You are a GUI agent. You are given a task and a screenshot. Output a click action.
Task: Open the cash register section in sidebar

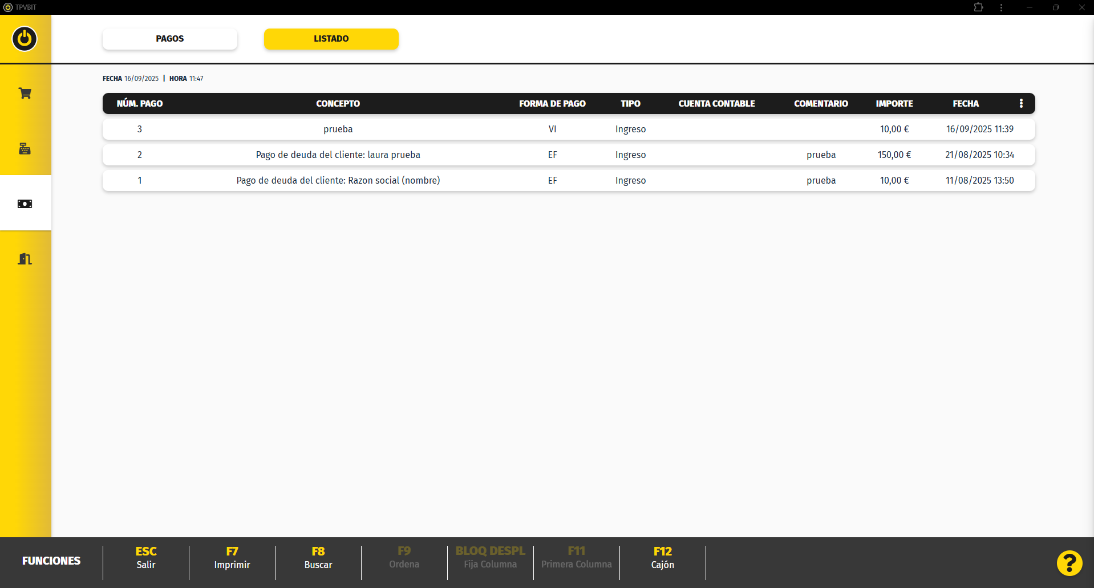[25, 148]
